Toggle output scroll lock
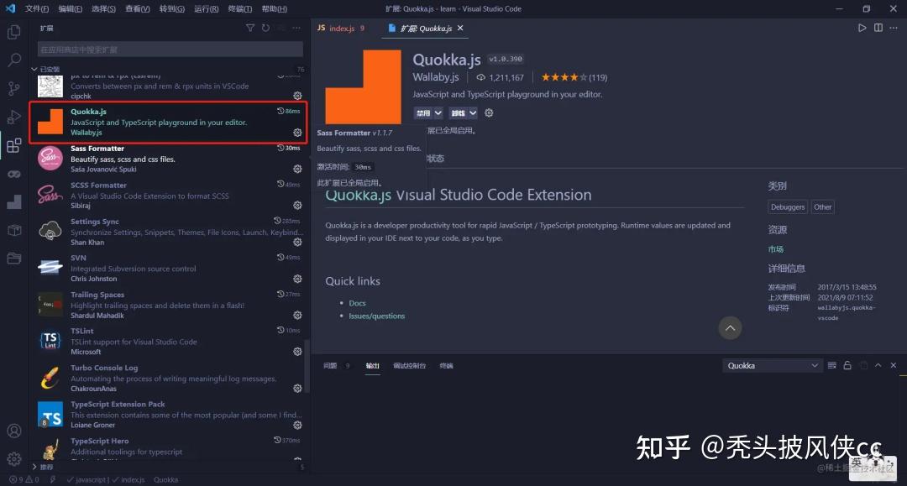 847,365
